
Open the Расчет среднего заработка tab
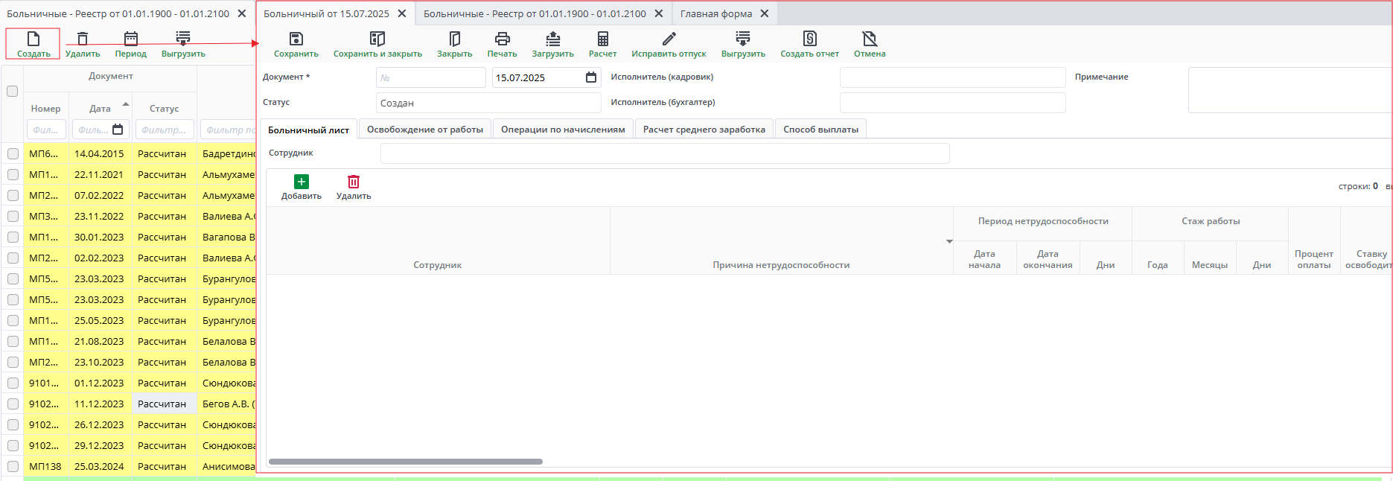pyautogui.click(x=704, y=130)
